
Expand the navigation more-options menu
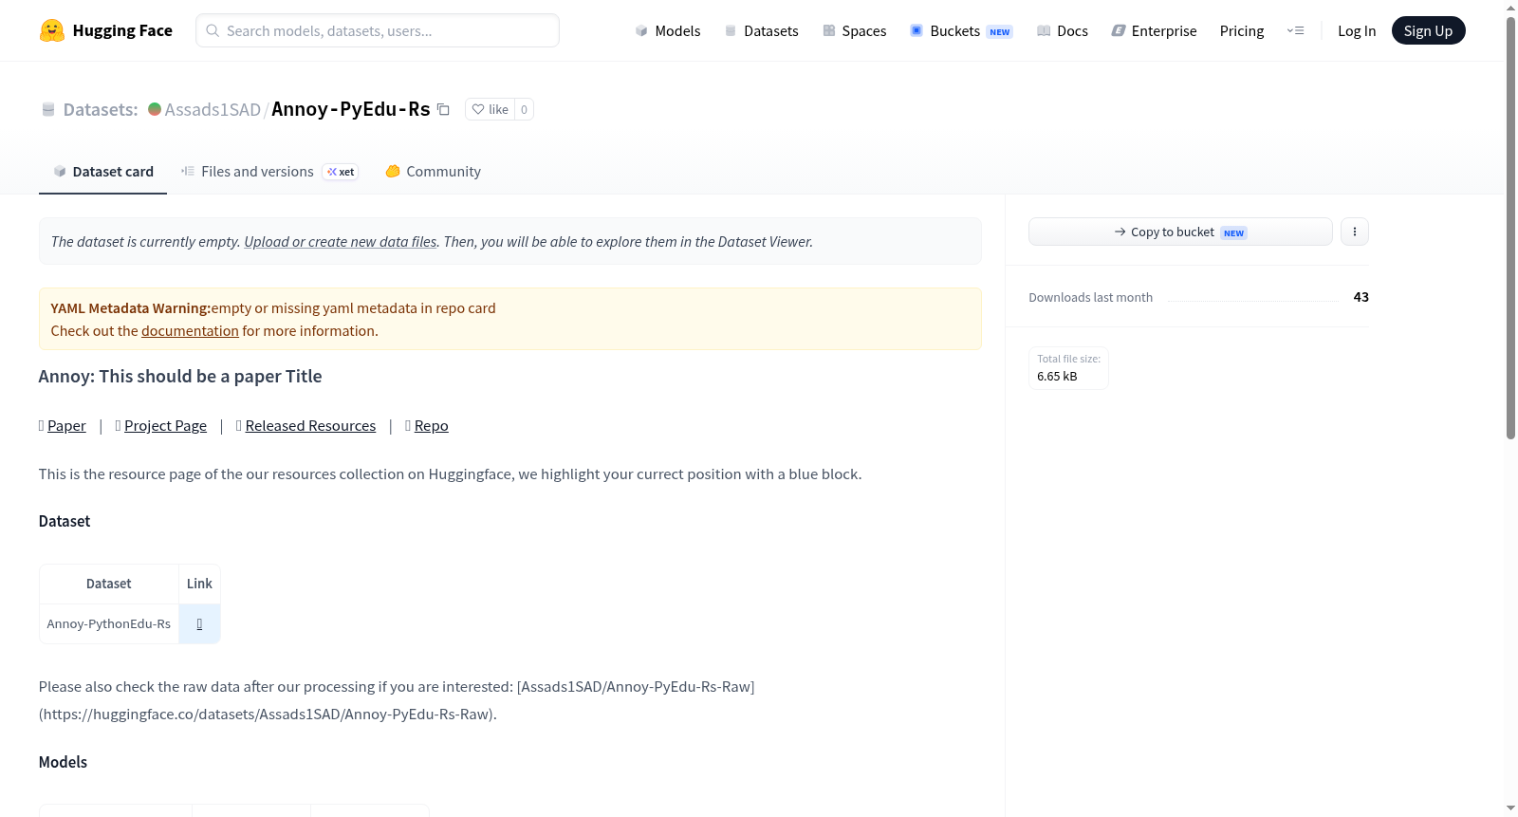coord(1295,30)
